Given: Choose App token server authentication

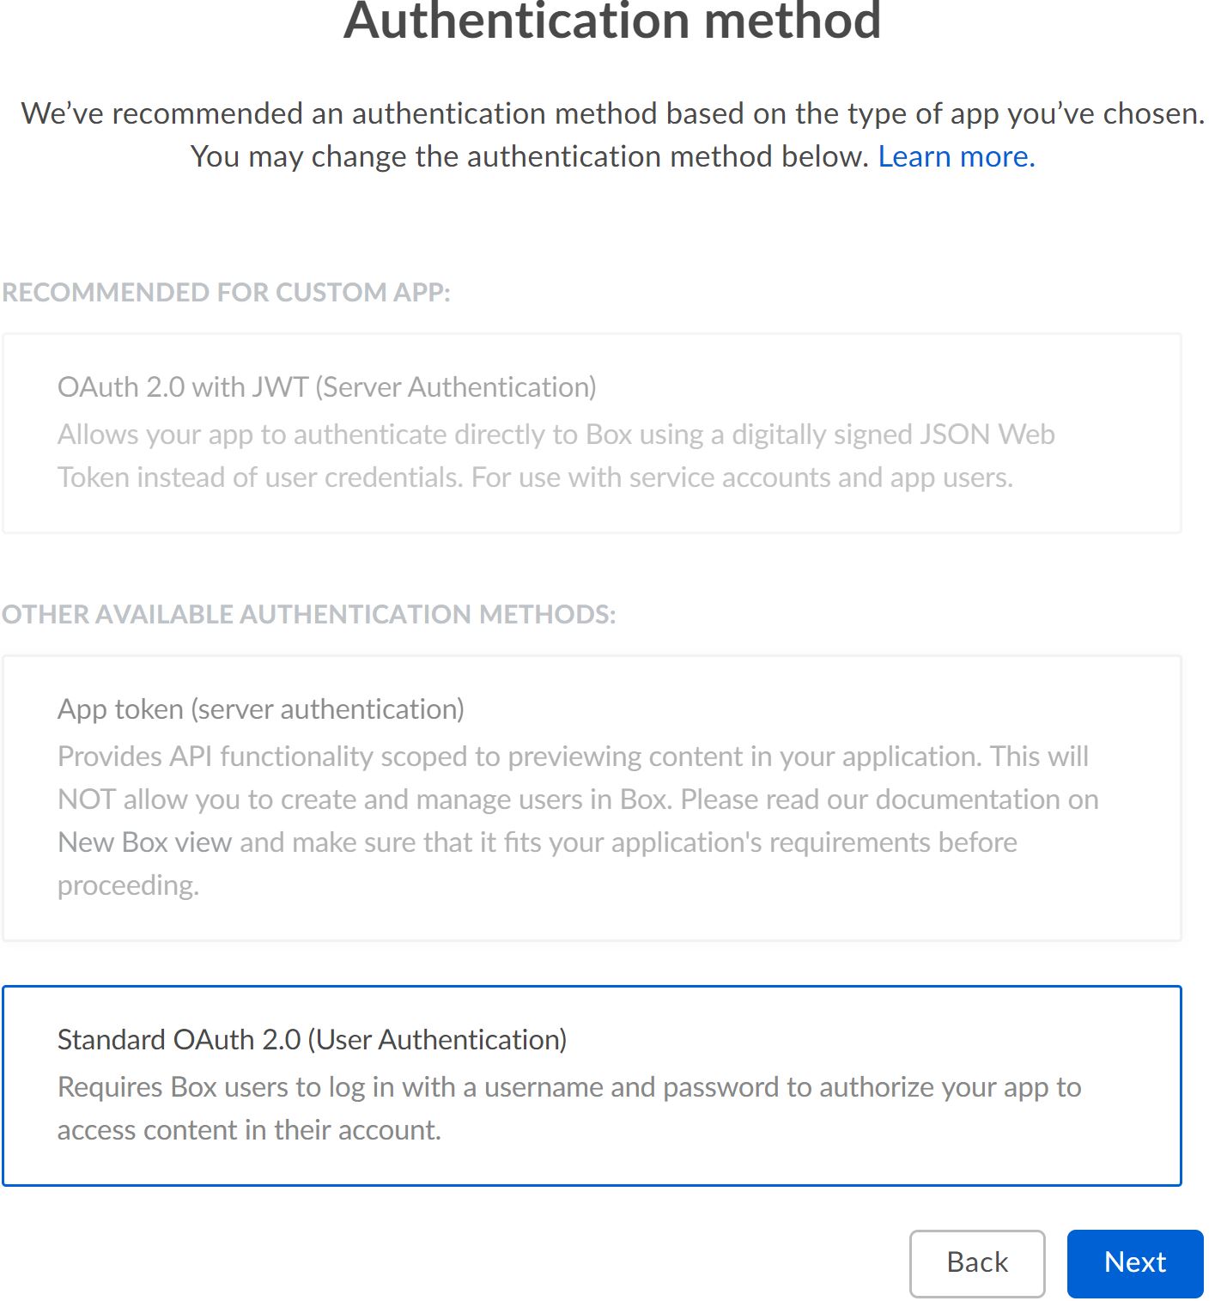Looking at the screenshot, I should click(x=601, y=794).
